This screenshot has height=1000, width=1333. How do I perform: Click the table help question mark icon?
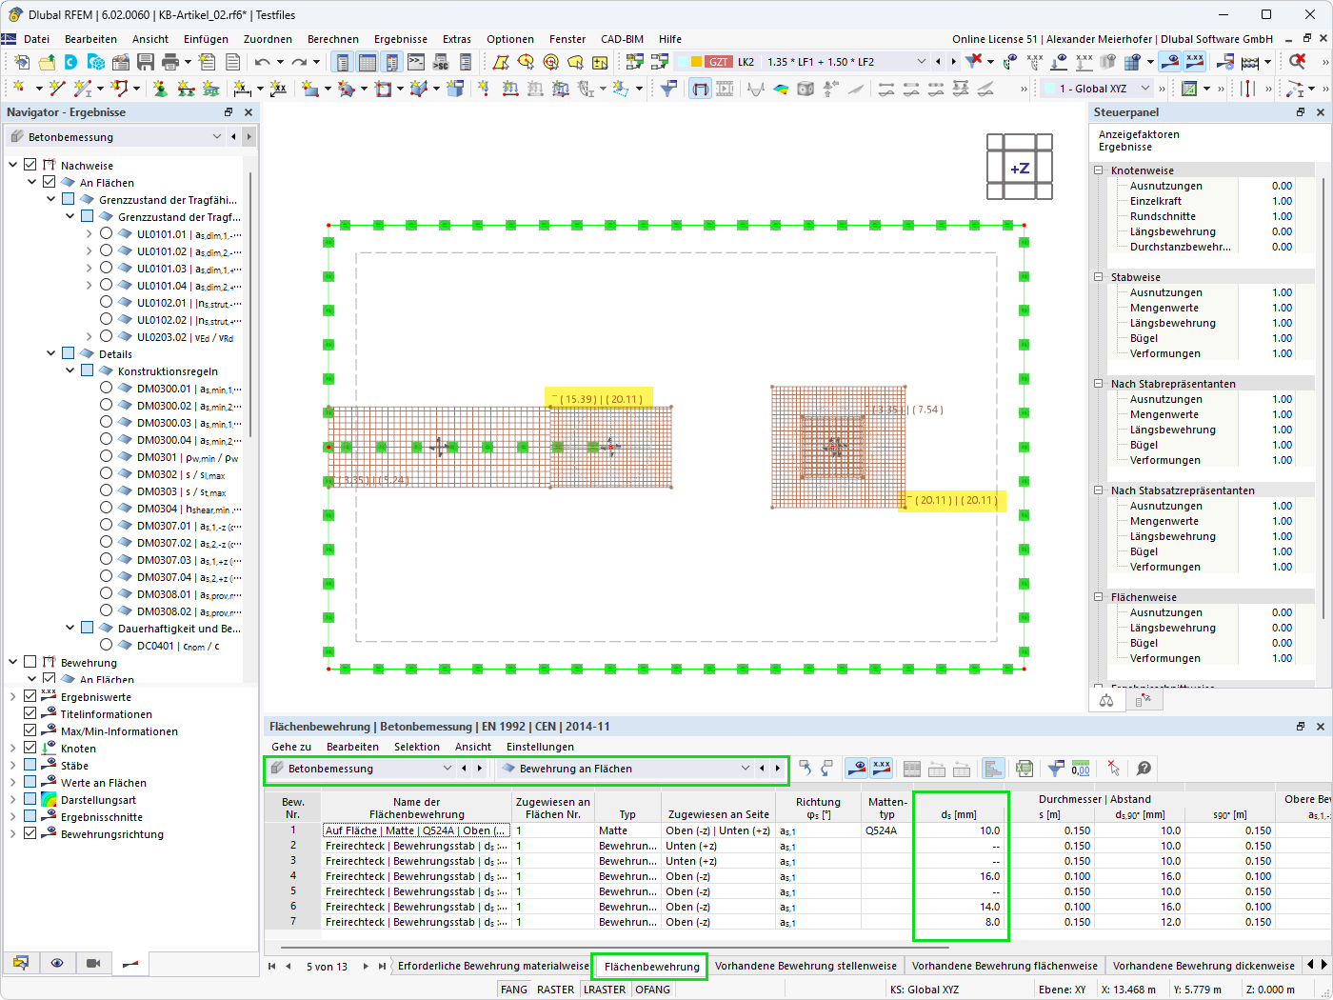pos(1144,769)
